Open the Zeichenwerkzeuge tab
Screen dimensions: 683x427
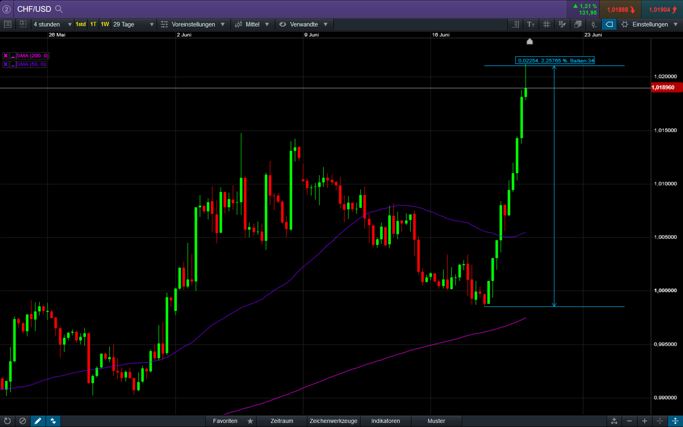333,421
